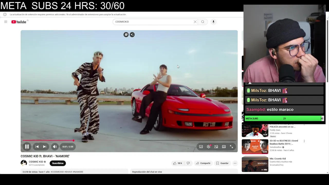
Task: Open SO-SO vs BEATNESS title link
Action: pyautogui.click(x=284, y=142)
